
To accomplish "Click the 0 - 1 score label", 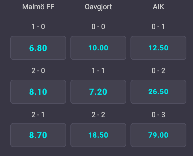I will coord(158,27).
